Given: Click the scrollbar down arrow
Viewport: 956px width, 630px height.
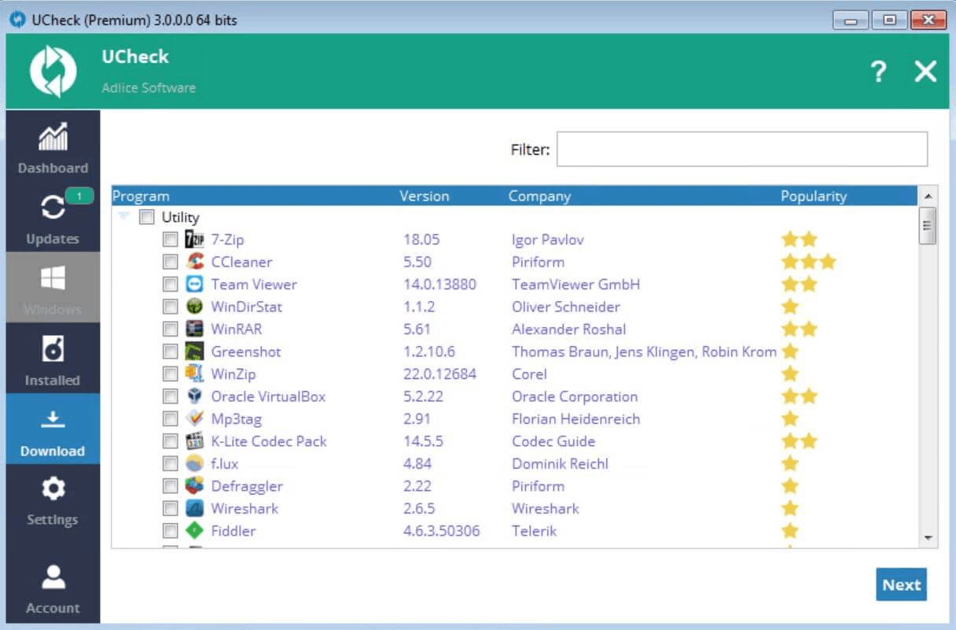Looking at the screenshot, I should pos(928,539).
